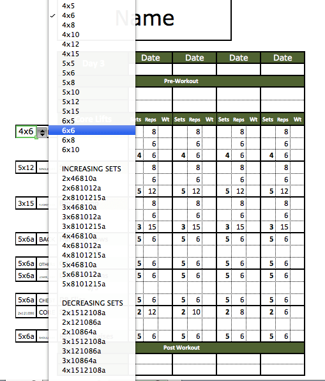The image size is (325, 381).
Task: Select the 3x15 scheme cell
Action: [x=26, y=203]
